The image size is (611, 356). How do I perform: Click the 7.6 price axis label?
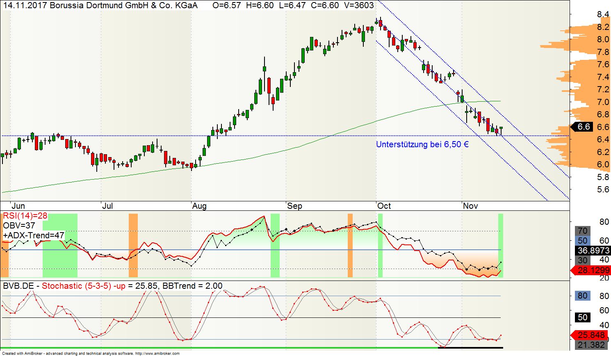tap(603, 64)
